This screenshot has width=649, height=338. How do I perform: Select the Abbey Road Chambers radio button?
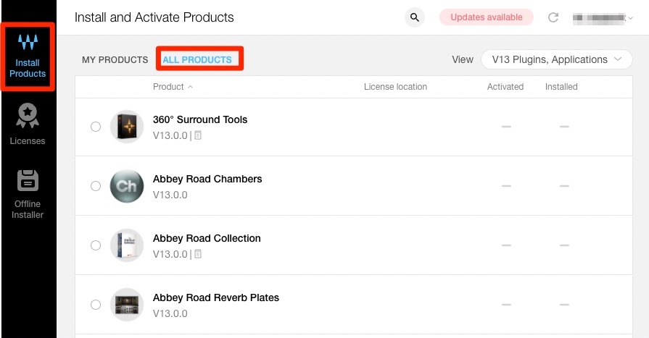tap(96, 186)
